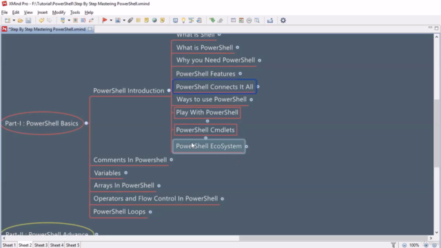The width and height of the screenshot is (441, 248).
Task: Open the Gantt chart view icon
Action: [x=192, y=21]
